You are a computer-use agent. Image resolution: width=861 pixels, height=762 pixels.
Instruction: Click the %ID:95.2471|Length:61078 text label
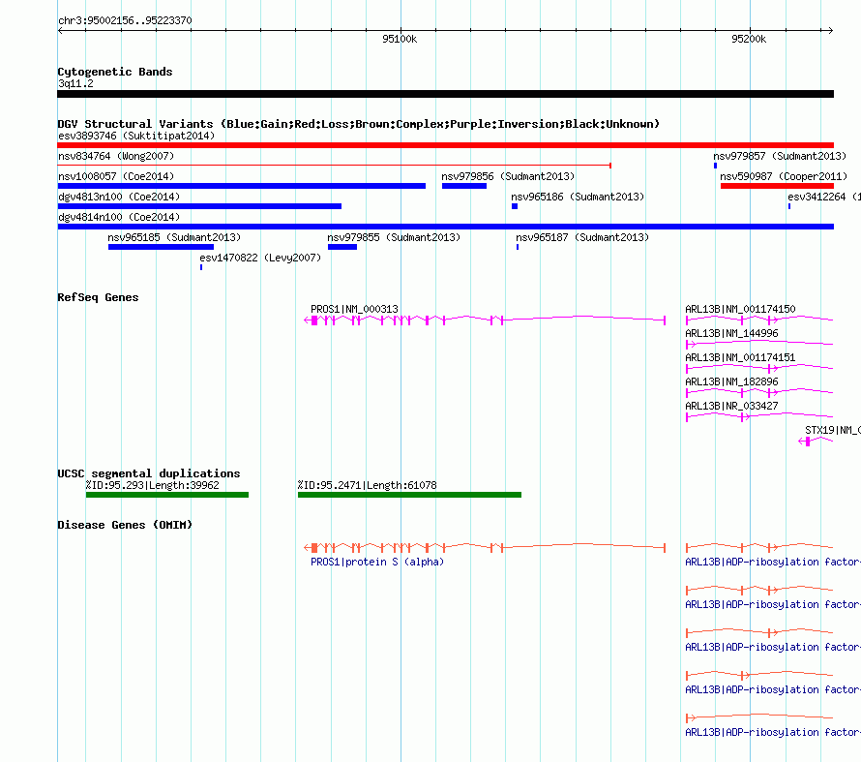[368, 486]
